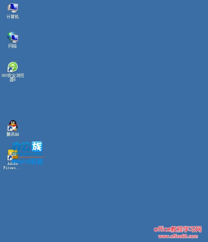This screenshot has width=208, height=242.
Task: Click the 网络 icon label text
Action: (12, 46)
